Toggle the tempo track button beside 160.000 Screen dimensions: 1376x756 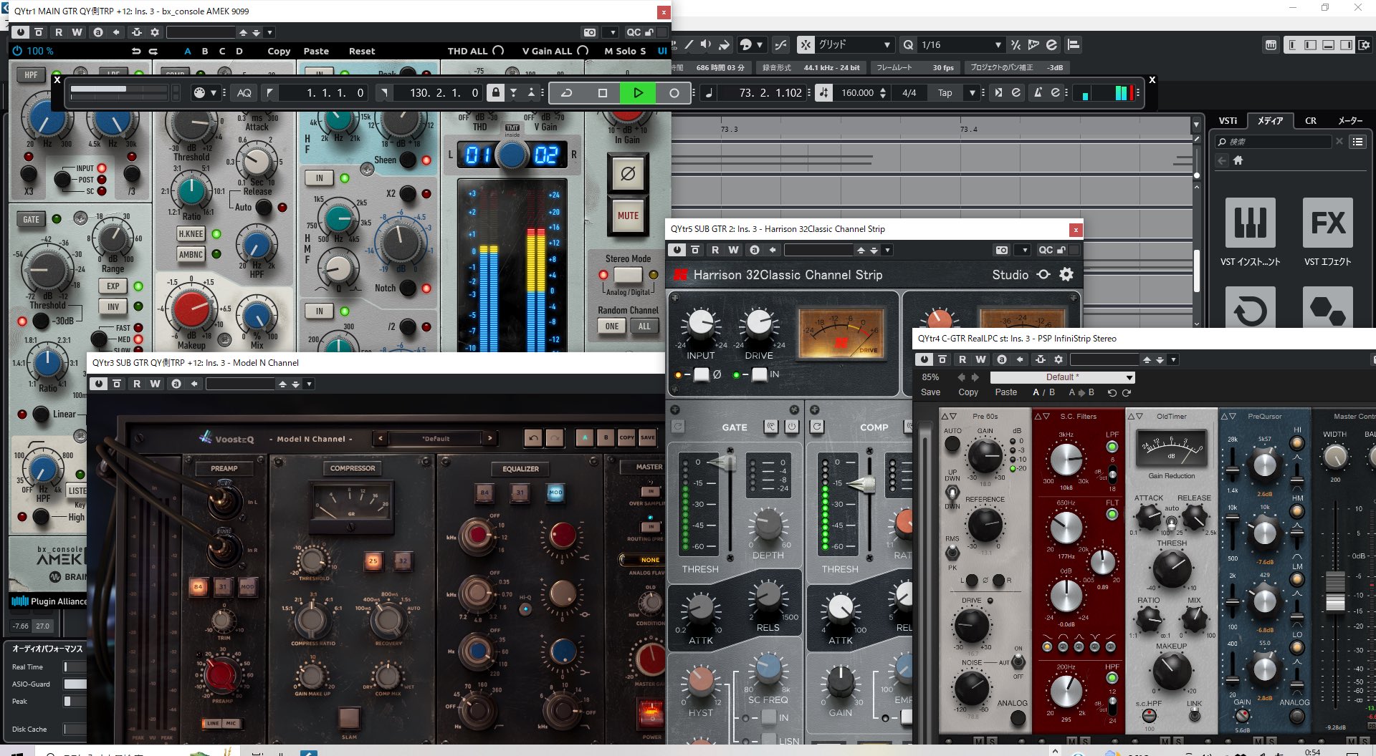(824, 92)
